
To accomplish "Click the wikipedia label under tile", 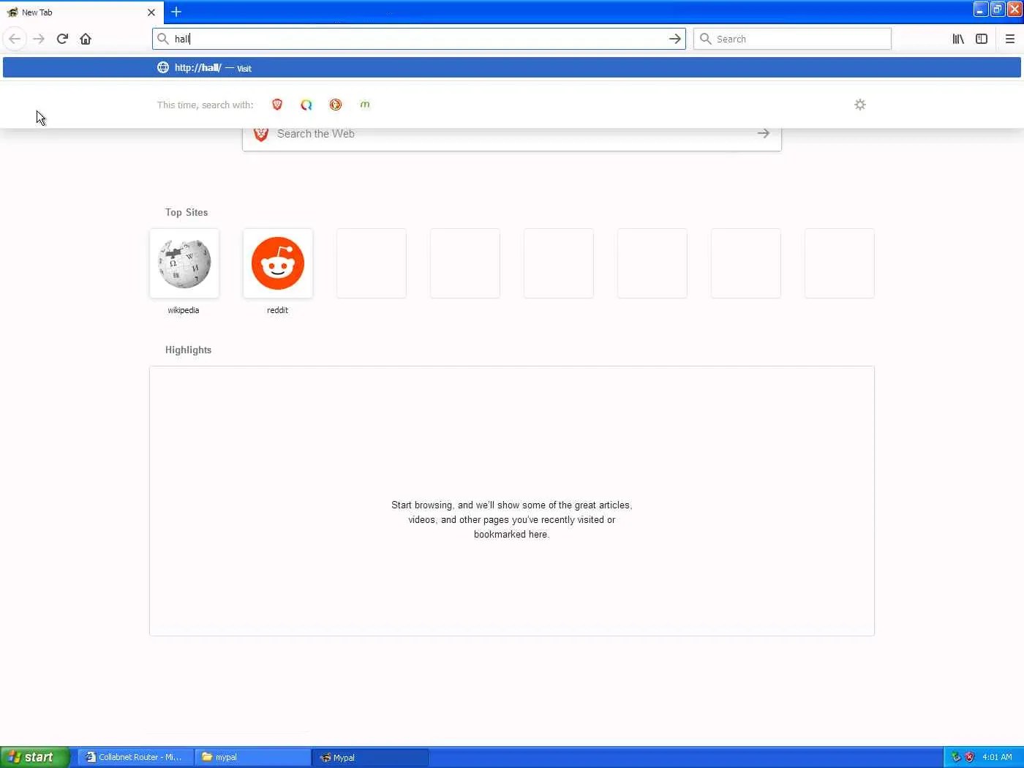I will (x=184, y=310).
